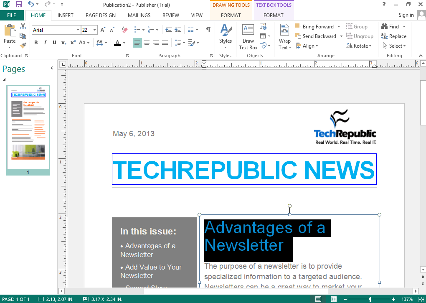426x303 pixels.
Task: Click Draw Text Box tool
Action: point(248,37)
